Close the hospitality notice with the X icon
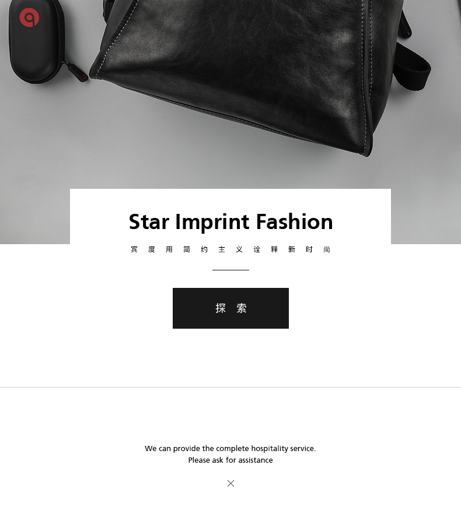 [x=231, y=483]
